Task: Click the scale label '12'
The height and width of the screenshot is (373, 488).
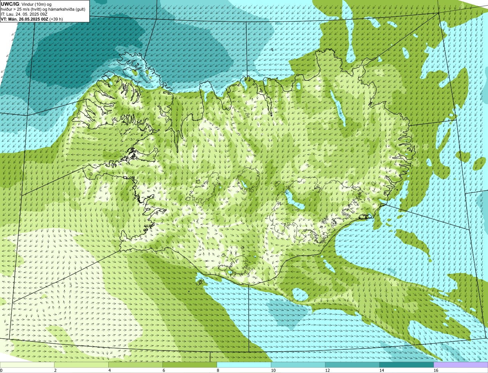Action: 327,370
